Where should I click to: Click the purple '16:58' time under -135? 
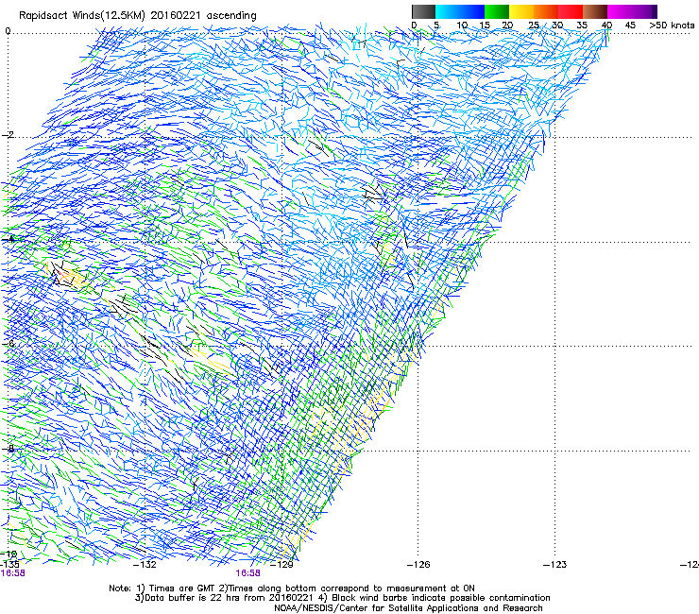coord(13,573)
